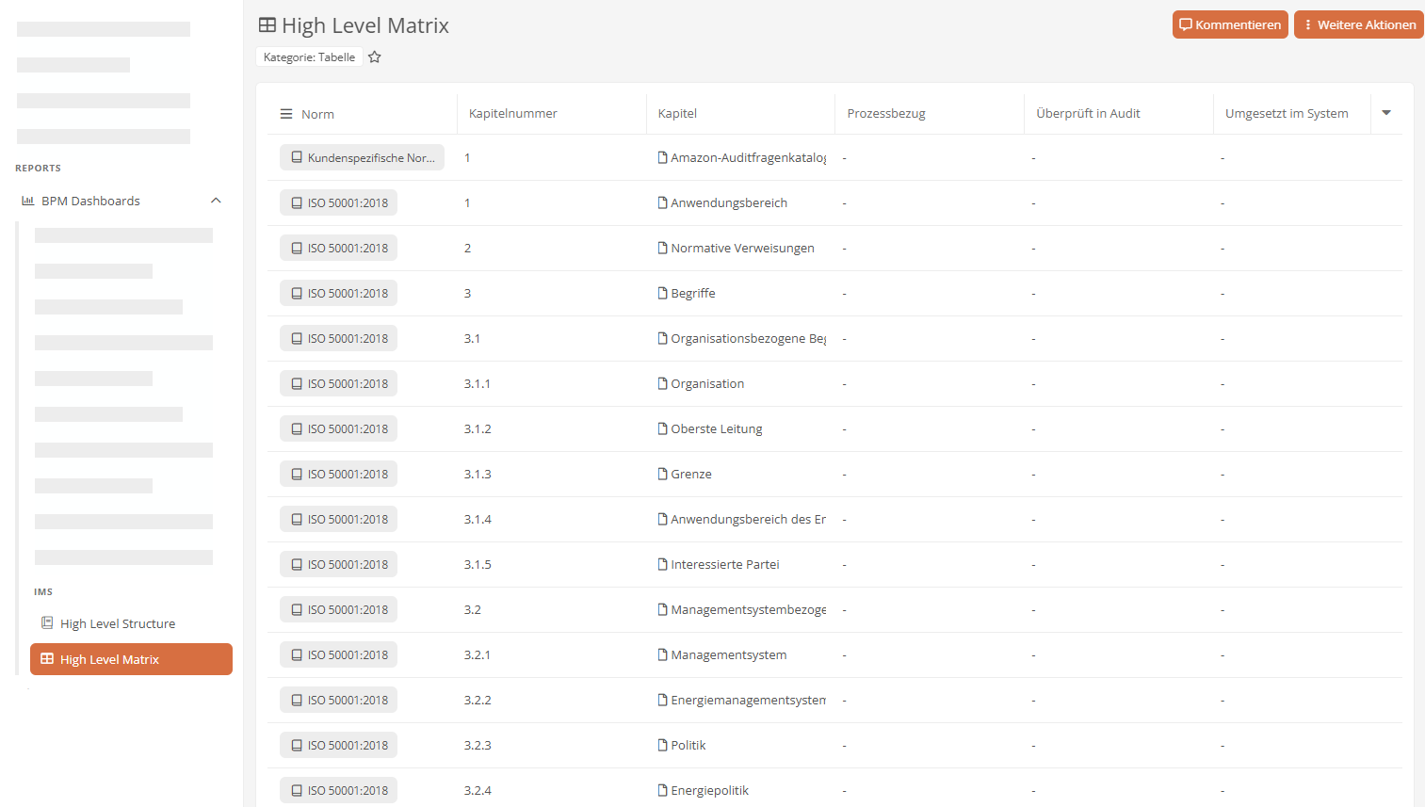Open the Grenze chapter
This screenshot has width=1425, height=807.
click(691, 474)
